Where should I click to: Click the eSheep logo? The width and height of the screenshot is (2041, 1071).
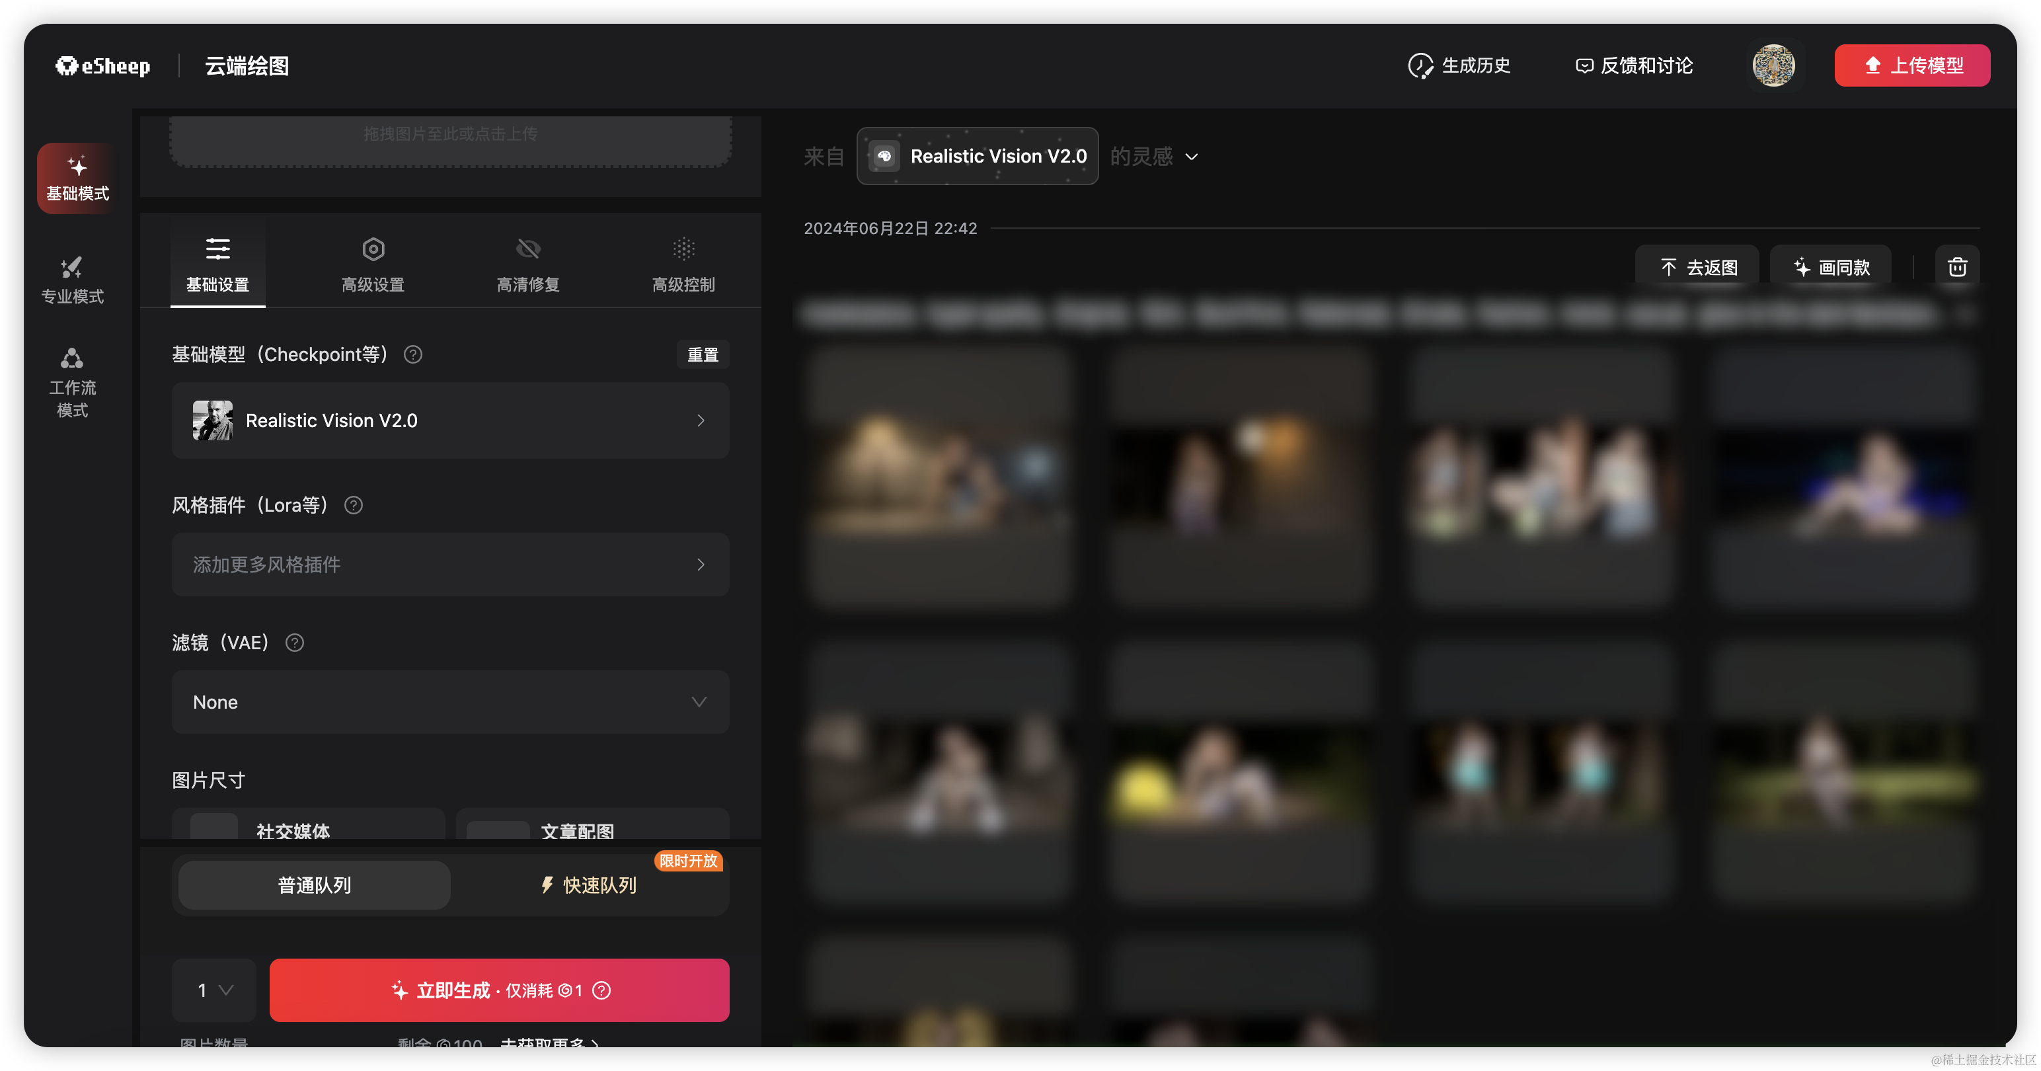103,66
